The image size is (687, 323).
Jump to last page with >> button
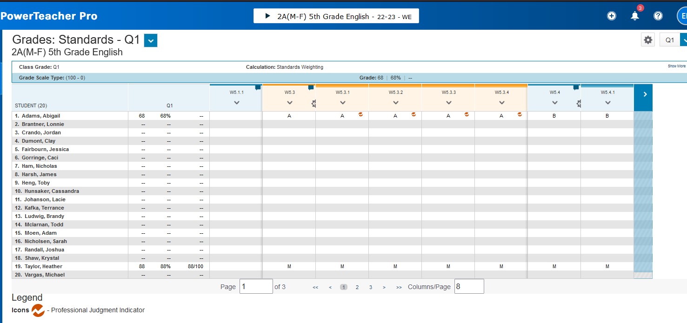(399, 287)
